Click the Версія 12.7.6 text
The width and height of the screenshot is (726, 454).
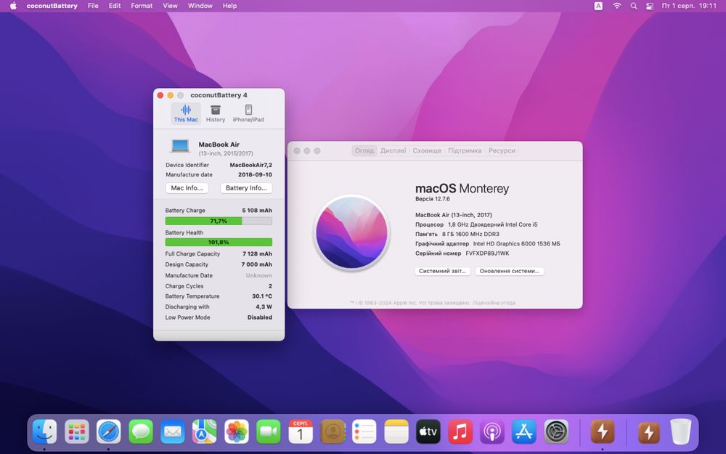[x=433, y=199]
